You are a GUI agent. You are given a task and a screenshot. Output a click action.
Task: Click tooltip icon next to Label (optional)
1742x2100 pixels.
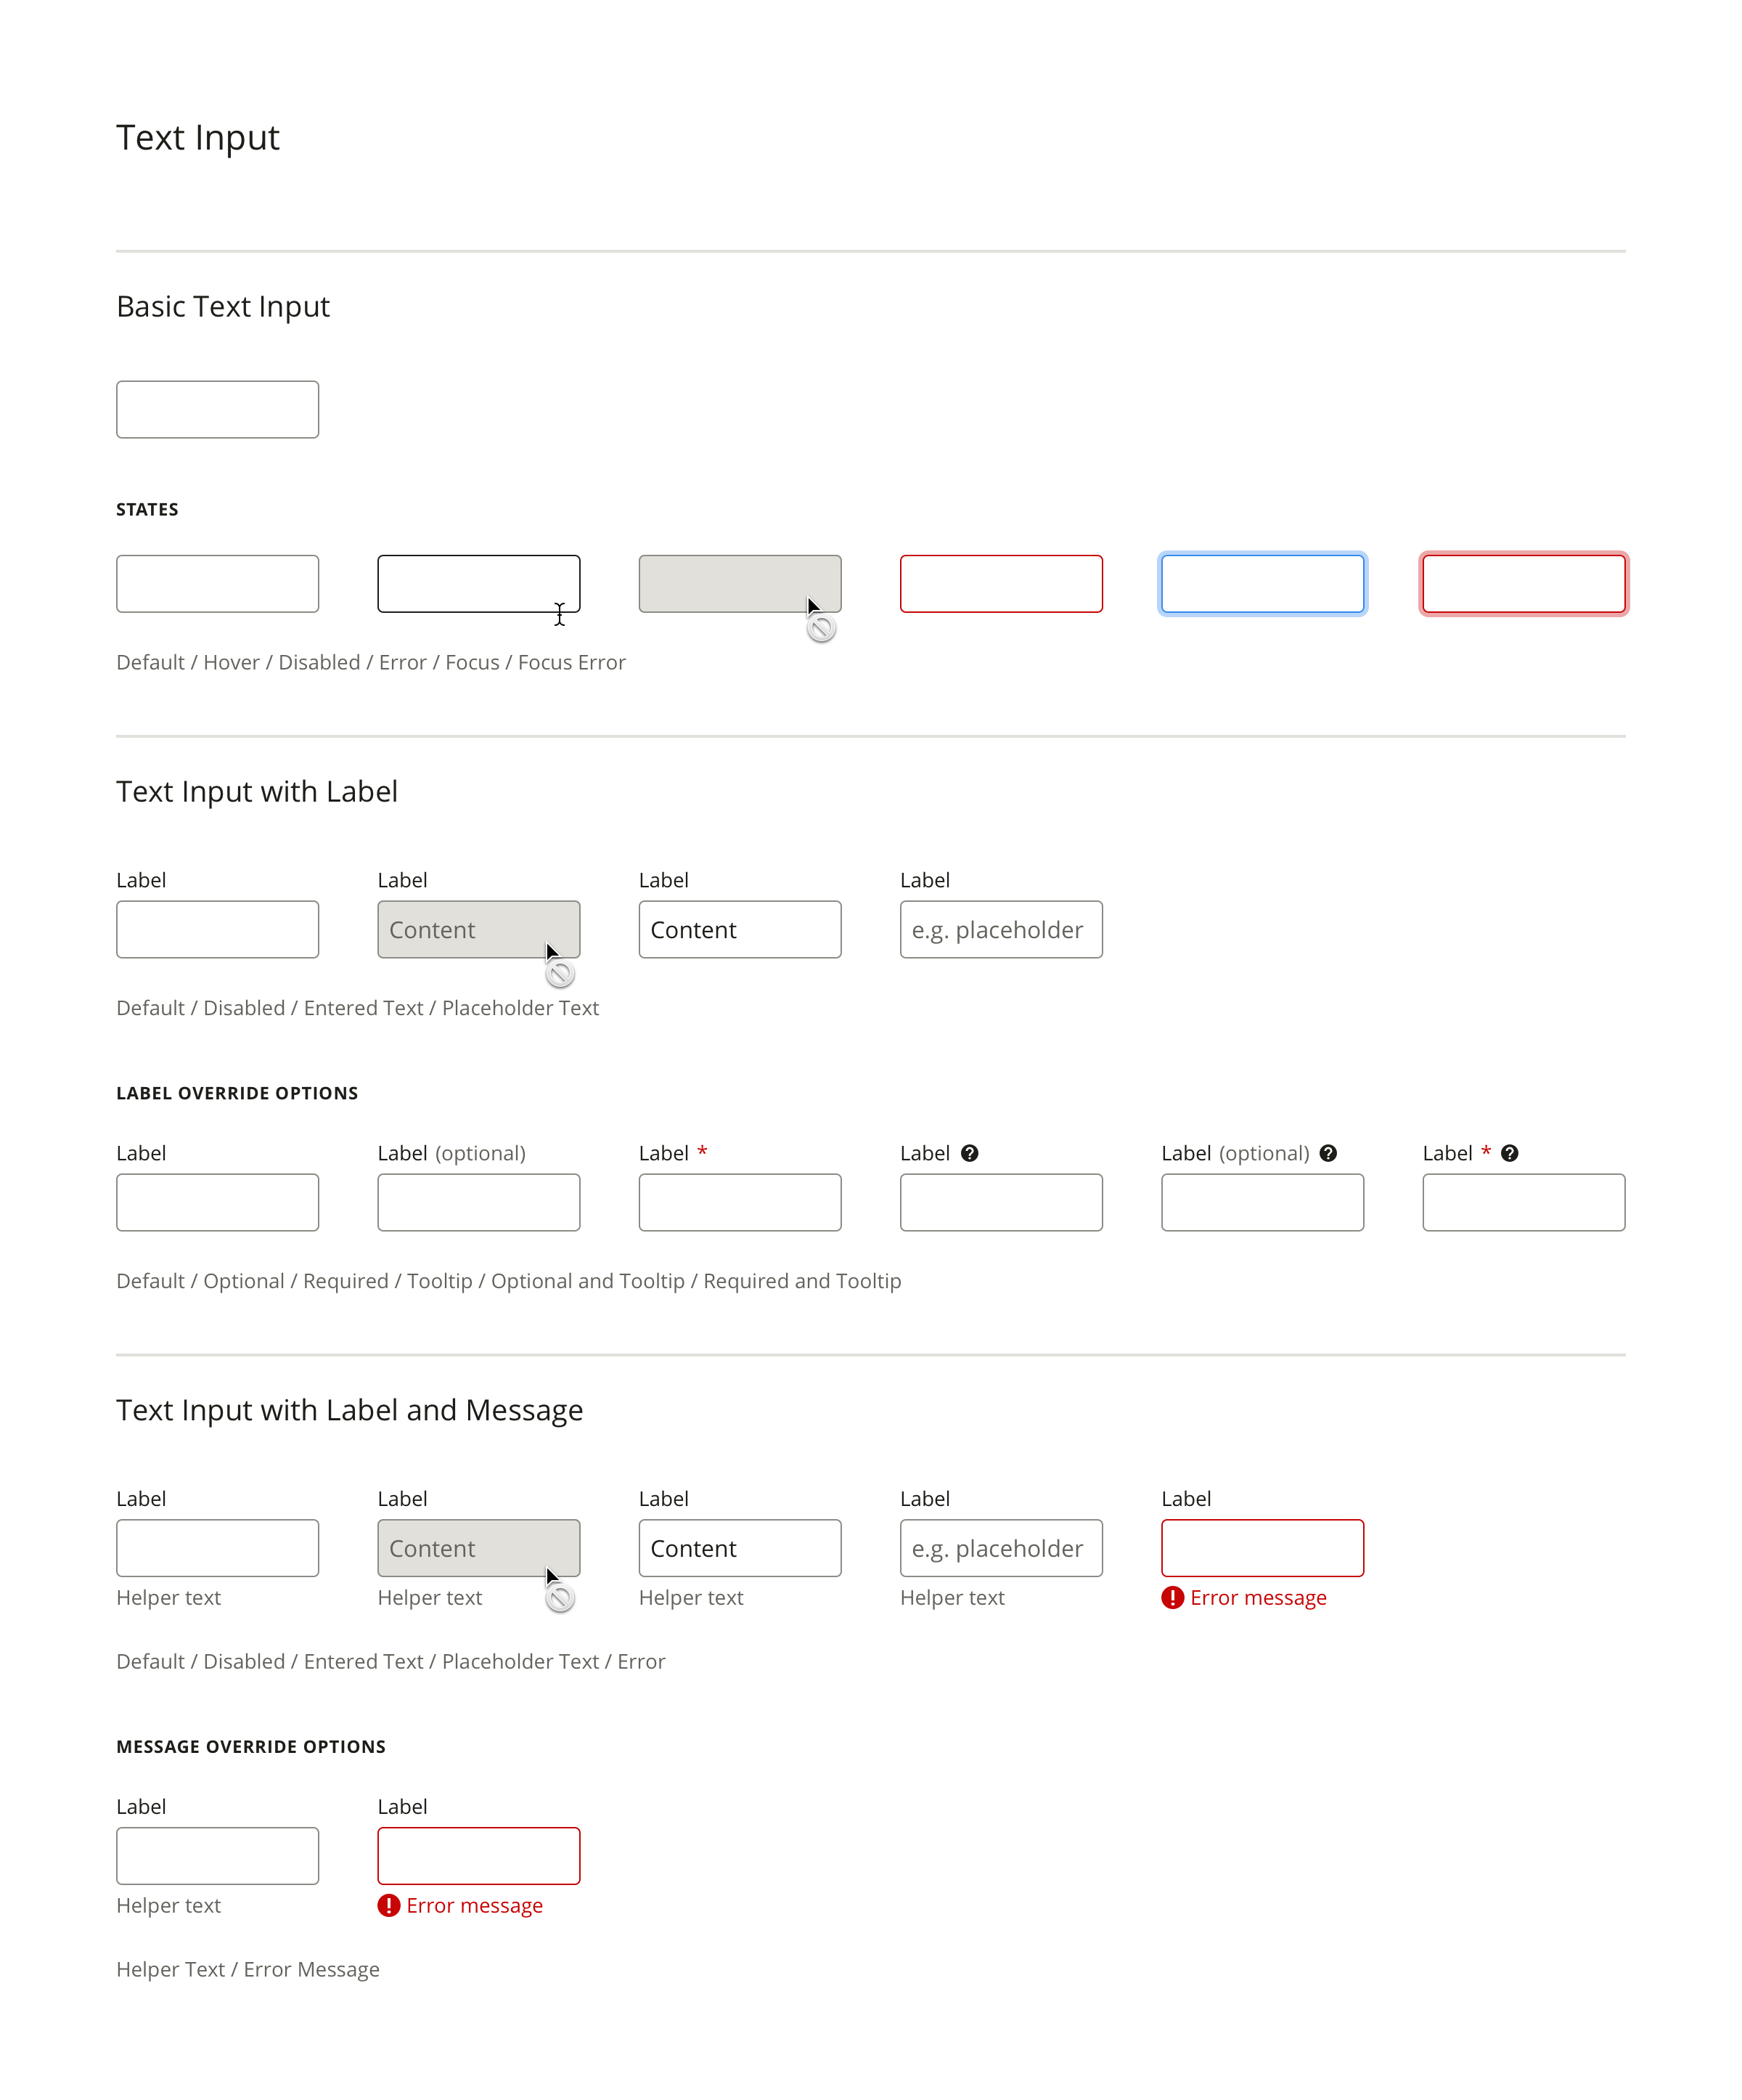click(1328, 1153)
